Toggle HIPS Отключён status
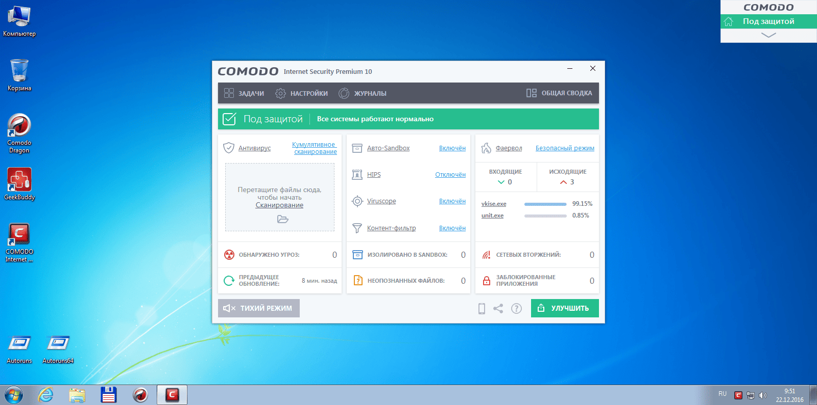The width and height of the screenshot is (817, 405). point(450,175)
